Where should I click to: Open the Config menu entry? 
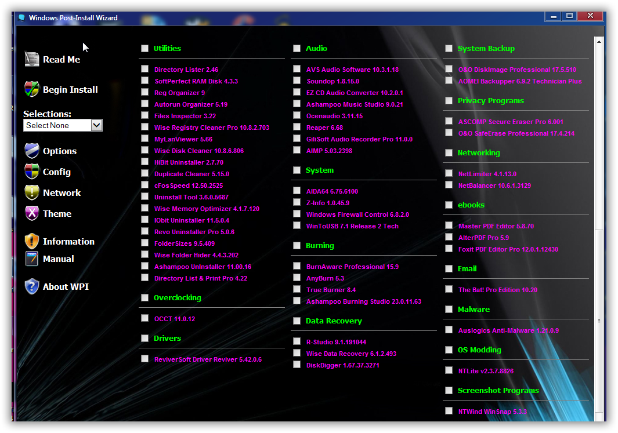coord(57,172)
